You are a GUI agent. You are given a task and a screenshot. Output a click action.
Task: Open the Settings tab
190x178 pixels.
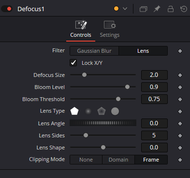coord(110,30)
